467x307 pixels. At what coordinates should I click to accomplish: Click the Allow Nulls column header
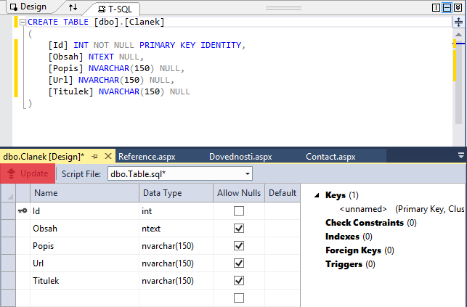239,193
